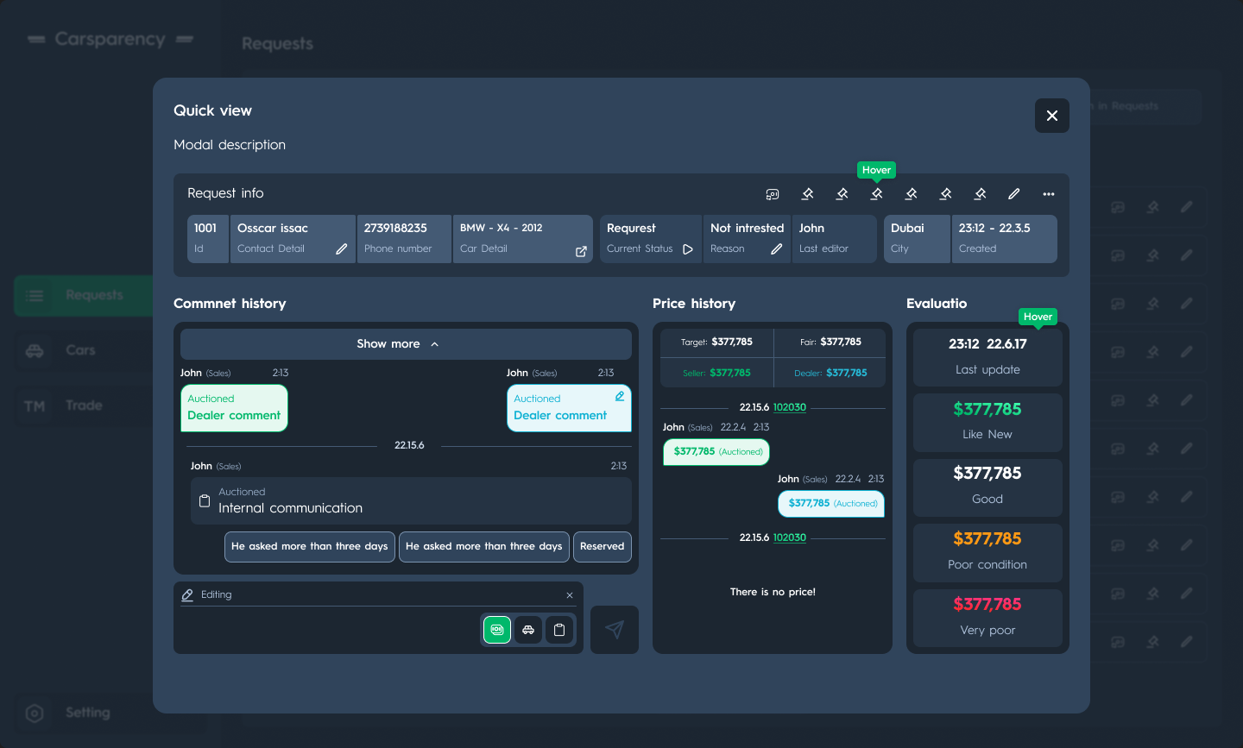The width and height of the screenshot is (1243, 748).
Task: Click the cash icon in Request info toolbar
Action: point(773,194)
